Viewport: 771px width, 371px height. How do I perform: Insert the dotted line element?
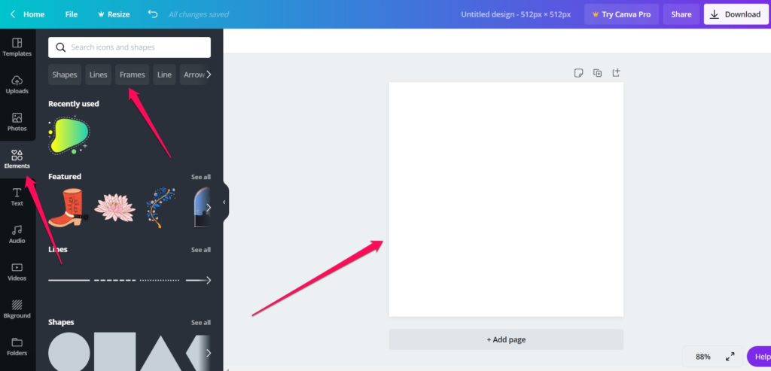(160, 280)
